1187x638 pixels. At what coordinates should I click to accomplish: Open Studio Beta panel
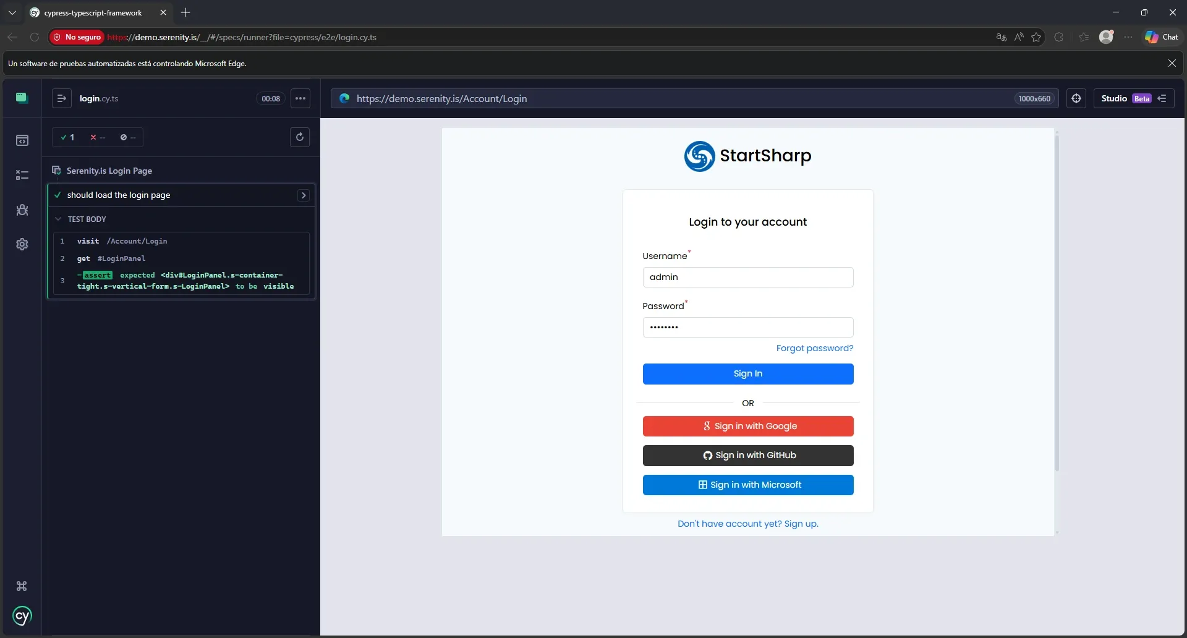tap(1134, 98)
